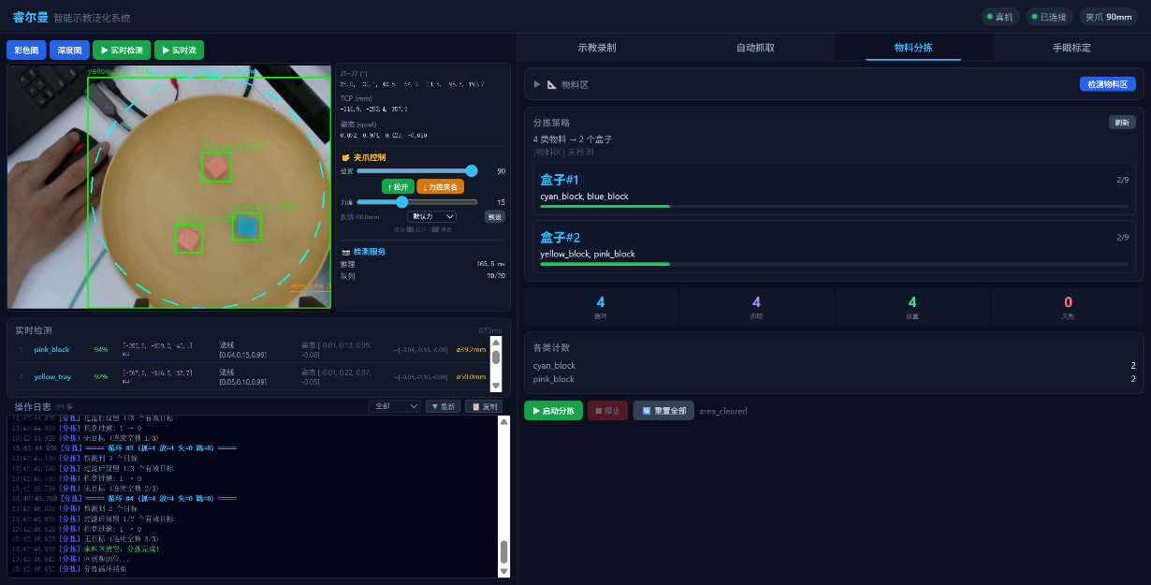The width and height of the screenshot is (1151, 585).
Task: Switch to 深度图 depth view
Action: tap(69, 51)
